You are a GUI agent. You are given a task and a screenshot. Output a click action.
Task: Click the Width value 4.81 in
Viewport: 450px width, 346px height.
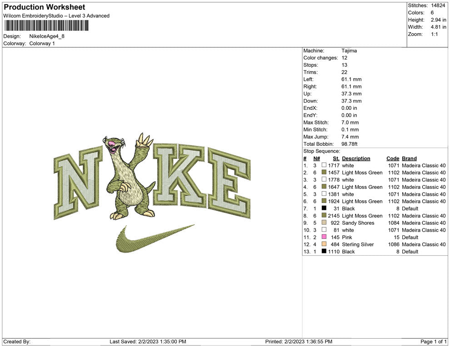438,27
